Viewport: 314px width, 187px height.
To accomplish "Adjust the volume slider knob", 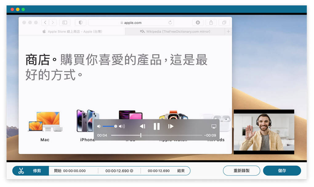I will [115, 126].
